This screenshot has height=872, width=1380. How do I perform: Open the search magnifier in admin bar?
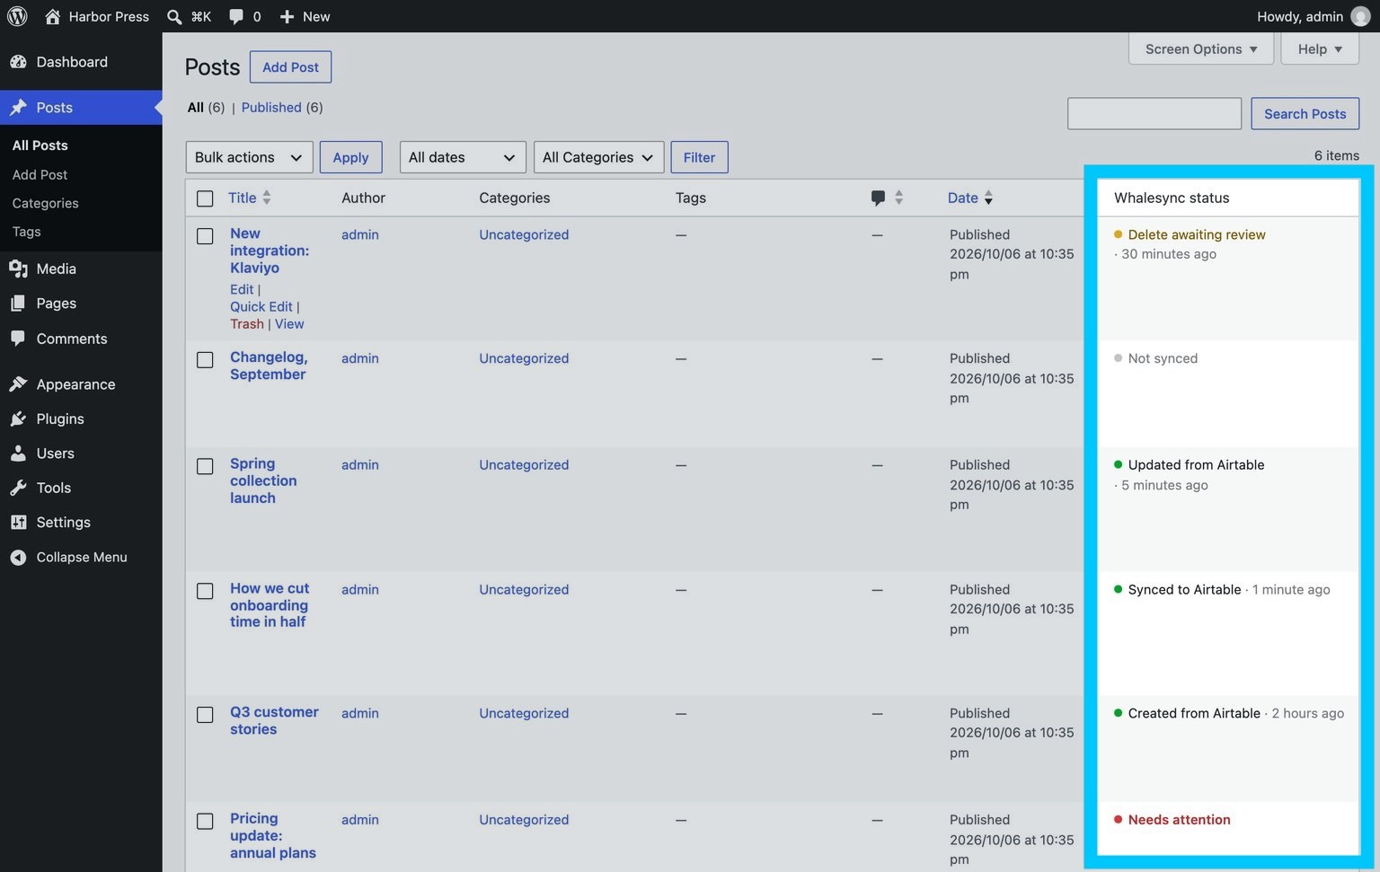tap(174, 16)
